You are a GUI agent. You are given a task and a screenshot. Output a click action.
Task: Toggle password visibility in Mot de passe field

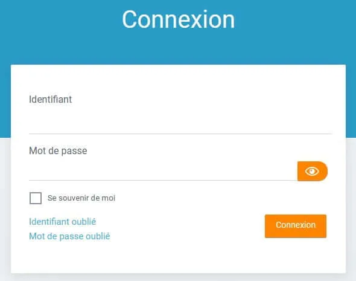[313, 171]
